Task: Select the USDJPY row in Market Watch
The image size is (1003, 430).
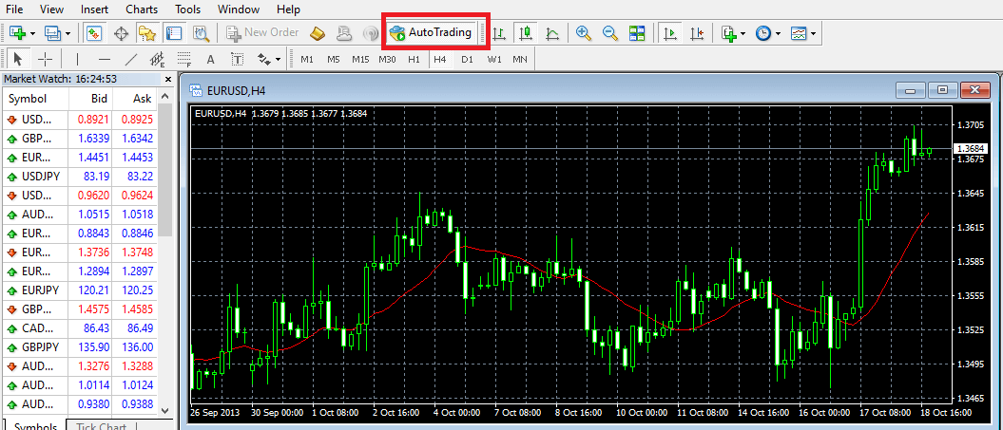Action: point(80,175)
